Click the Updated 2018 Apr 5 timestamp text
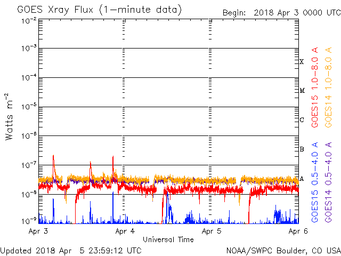 pos(71,250)
